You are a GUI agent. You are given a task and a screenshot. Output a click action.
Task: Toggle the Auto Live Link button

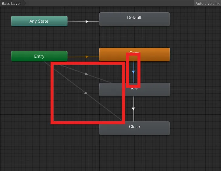click(207, 4)
